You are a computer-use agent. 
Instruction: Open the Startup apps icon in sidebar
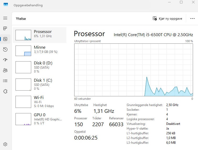point(5,60)
